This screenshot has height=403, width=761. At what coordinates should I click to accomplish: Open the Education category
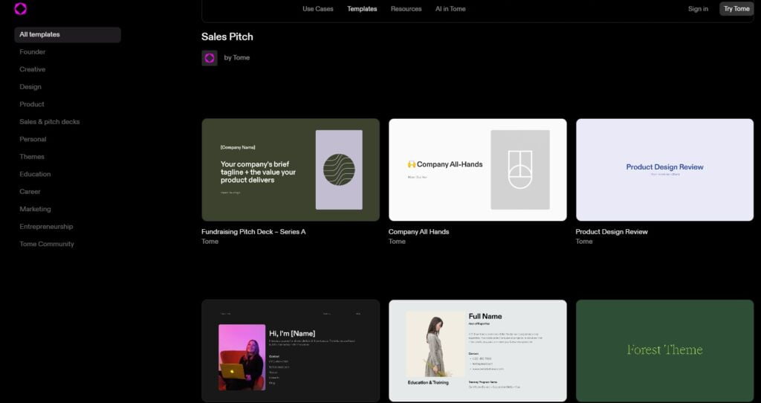point(35,174)
